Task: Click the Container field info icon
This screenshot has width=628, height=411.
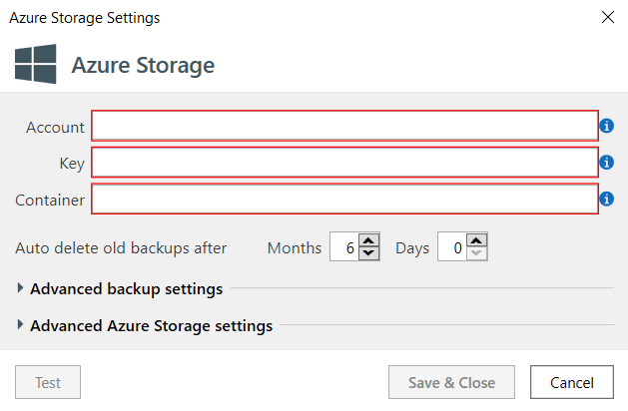Action: 607,199
